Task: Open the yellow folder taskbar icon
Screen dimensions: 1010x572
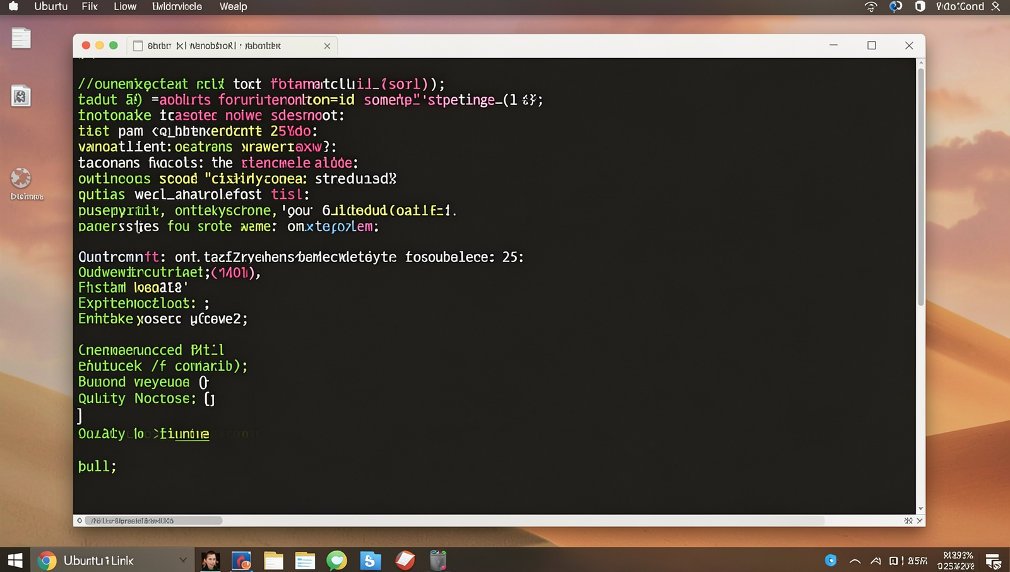Action: point(273,560)
